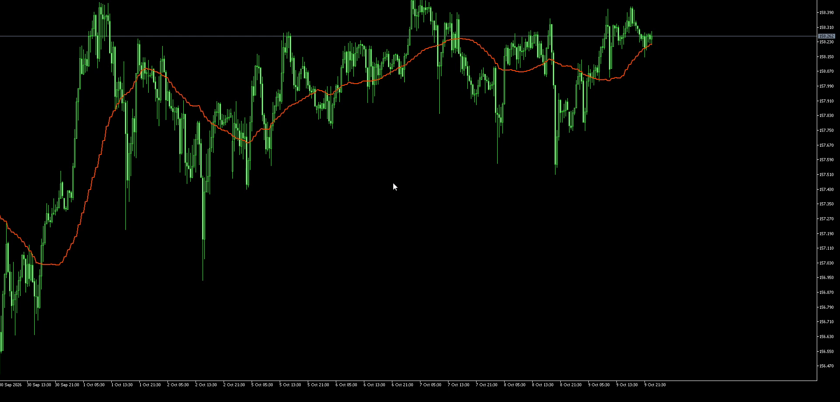Select the 7 Oct 13:30 time marker

[459, 385]
